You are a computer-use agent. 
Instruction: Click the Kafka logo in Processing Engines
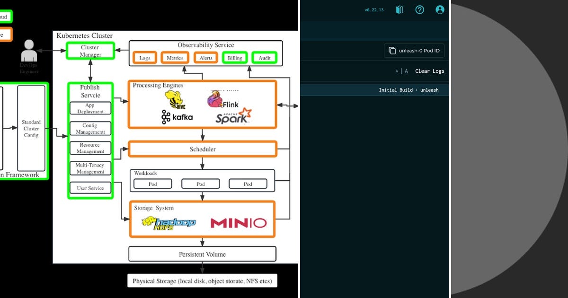(177, 117)
